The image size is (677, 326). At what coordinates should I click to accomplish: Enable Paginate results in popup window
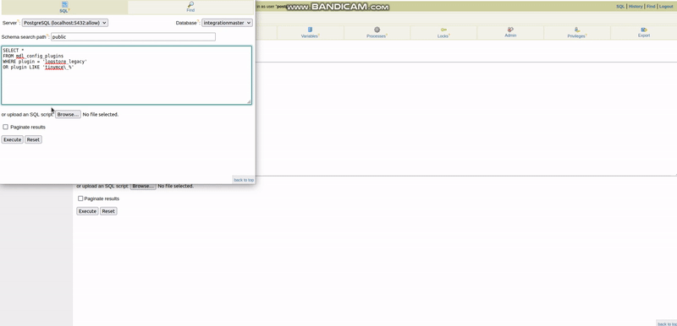[6, 127]
